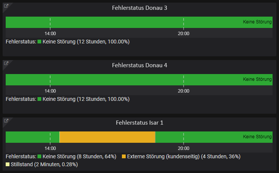Toggle Stillstand (2 Minuten) legend entry
279x173 pixels.
point(44,164)
